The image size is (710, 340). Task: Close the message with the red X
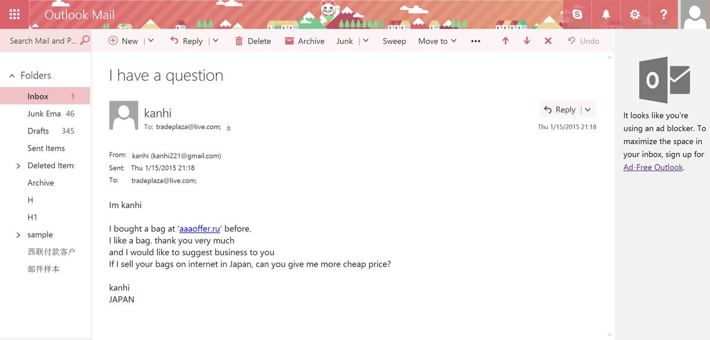[548, 41]
